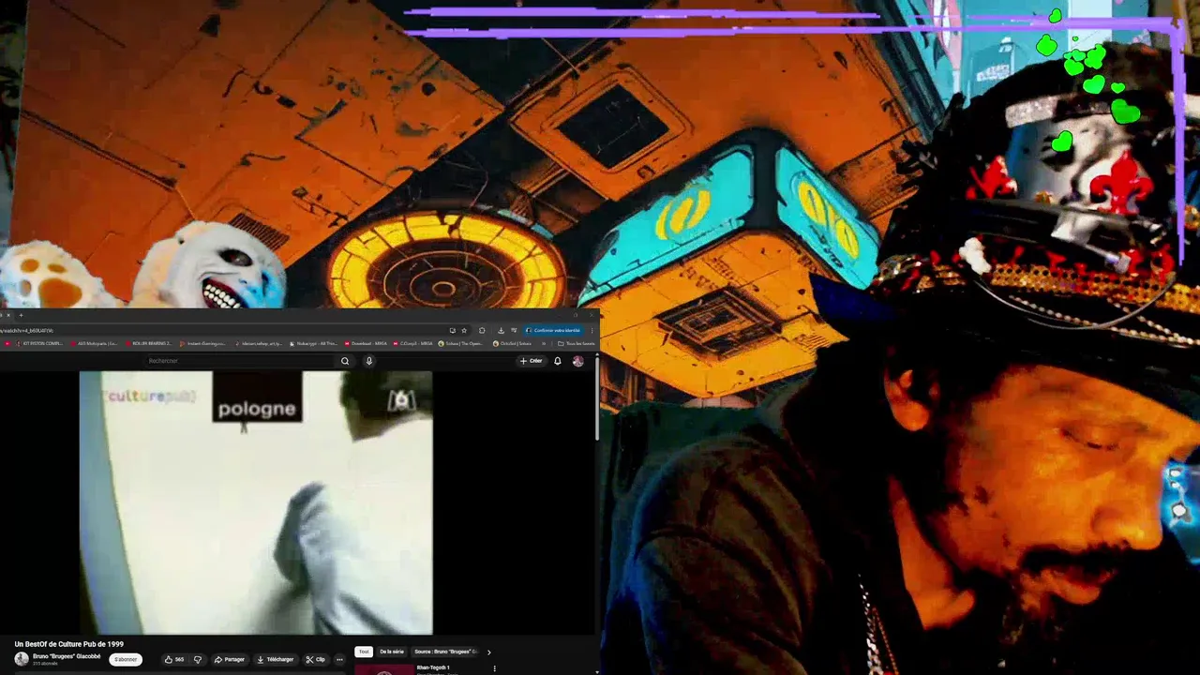The height and width of the screenshot is (675, 1200).
Task: Open YouTube notifications bell
Action: pos(558,361)
